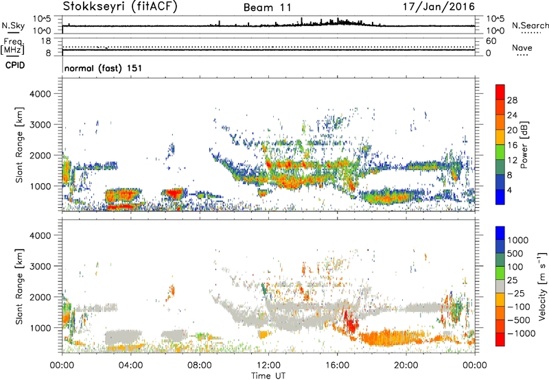The width and height of the screenshot is (549, 380).
Task: Click the 16 tick on the power colorbar
Action: 512,145
